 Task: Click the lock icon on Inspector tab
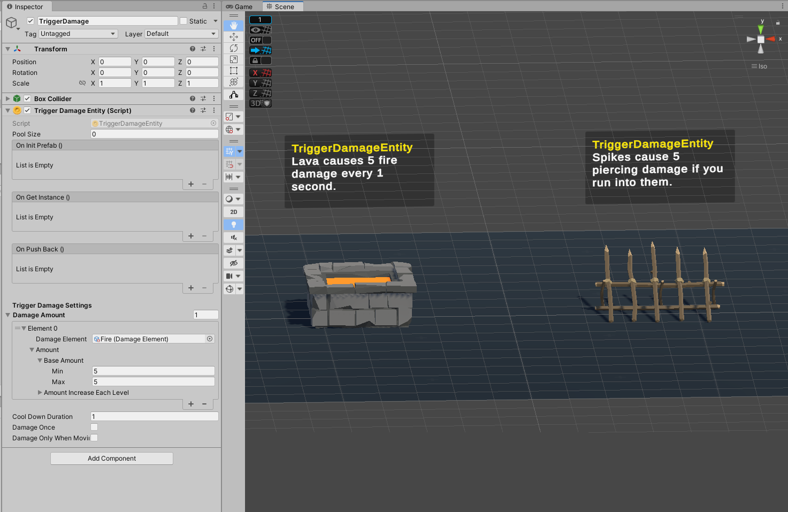(205, 6)
